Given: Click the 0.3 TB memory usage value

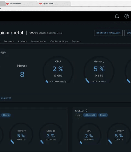Looking at the screenshot, I should point(99,76).
